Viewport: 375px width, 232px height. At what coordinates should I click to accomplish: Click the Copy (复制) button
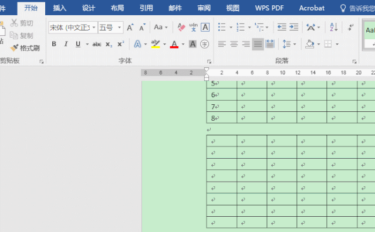coord(22,36)
